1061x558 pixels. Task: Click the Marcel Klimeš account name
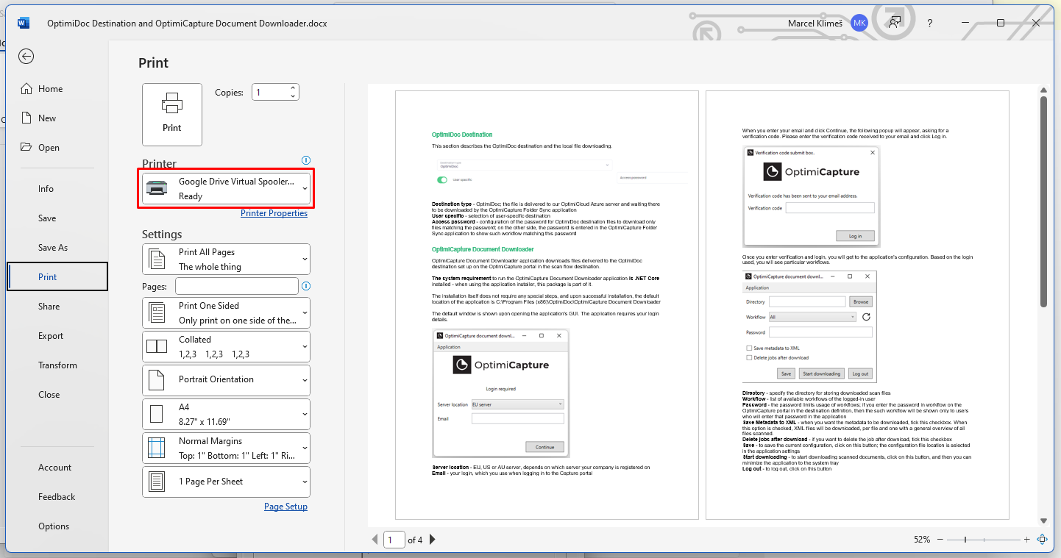point(817,23)
